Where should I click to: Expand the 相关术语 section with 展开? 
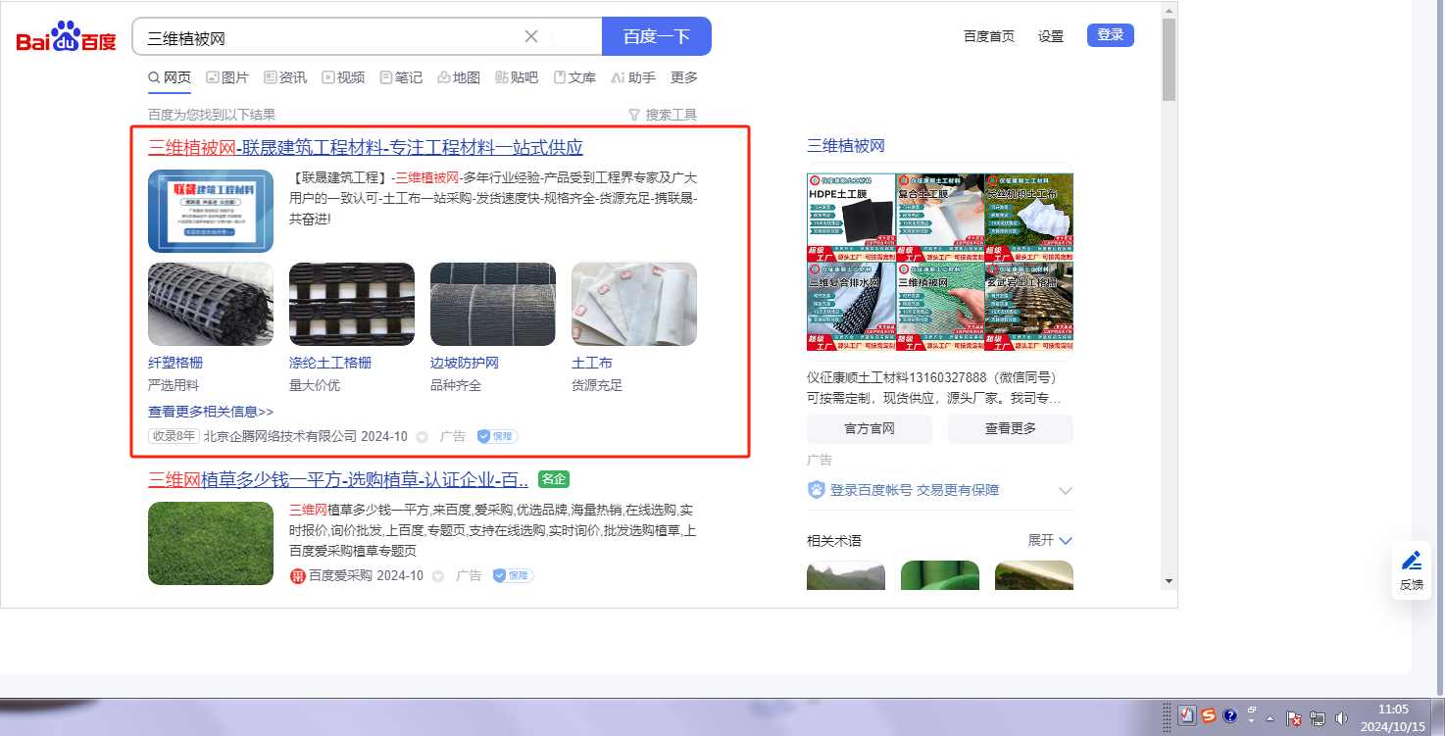point(1050,540)
